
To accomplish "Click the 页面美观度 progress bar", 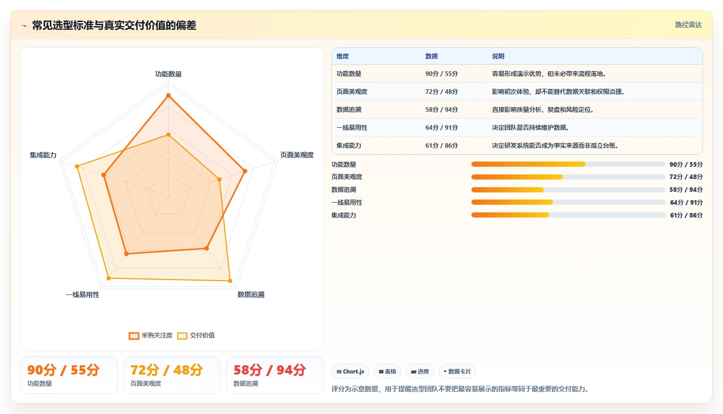I will [568, 177].
